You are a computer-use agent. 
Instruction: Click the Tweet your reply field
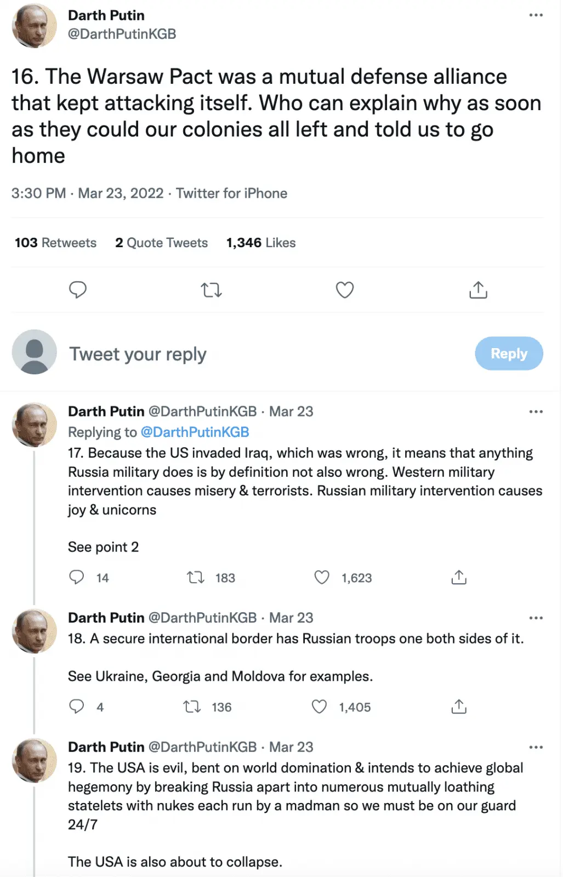click(247, 354)
